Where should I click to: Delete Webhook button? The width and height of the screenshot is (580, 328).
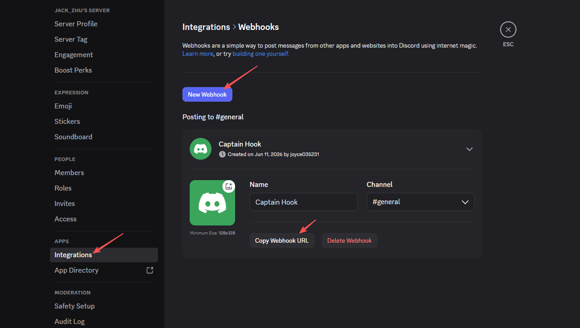(349, 240)
